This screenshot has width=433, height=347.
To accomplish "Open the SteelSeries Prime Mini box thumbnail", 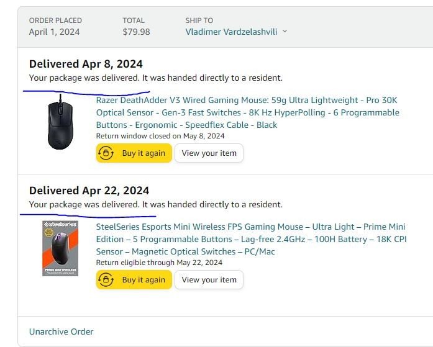I will click(60, 248).
